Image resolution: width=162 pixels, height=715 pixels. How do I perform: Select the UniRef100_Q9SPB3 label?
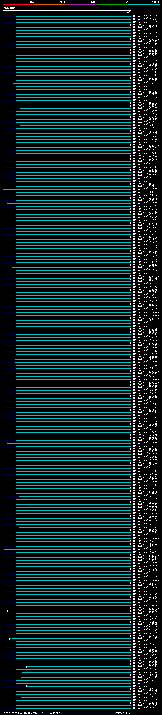(145, 50)
